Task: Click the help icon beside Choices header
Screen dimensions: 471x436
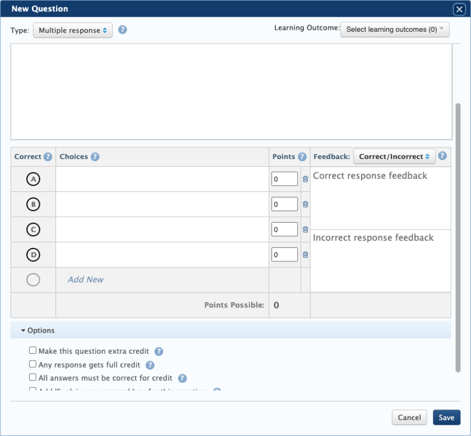Action: 95,157
